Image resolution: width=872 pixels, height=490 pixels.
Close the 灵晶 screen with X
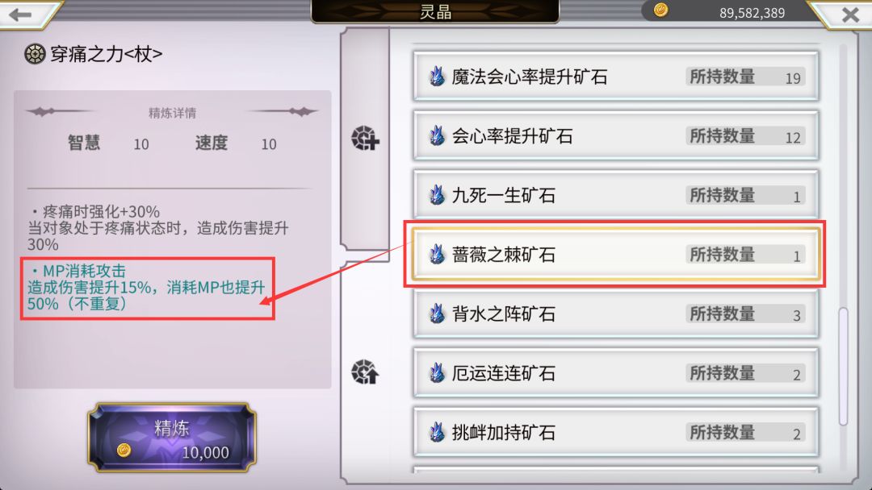[850, 15]
